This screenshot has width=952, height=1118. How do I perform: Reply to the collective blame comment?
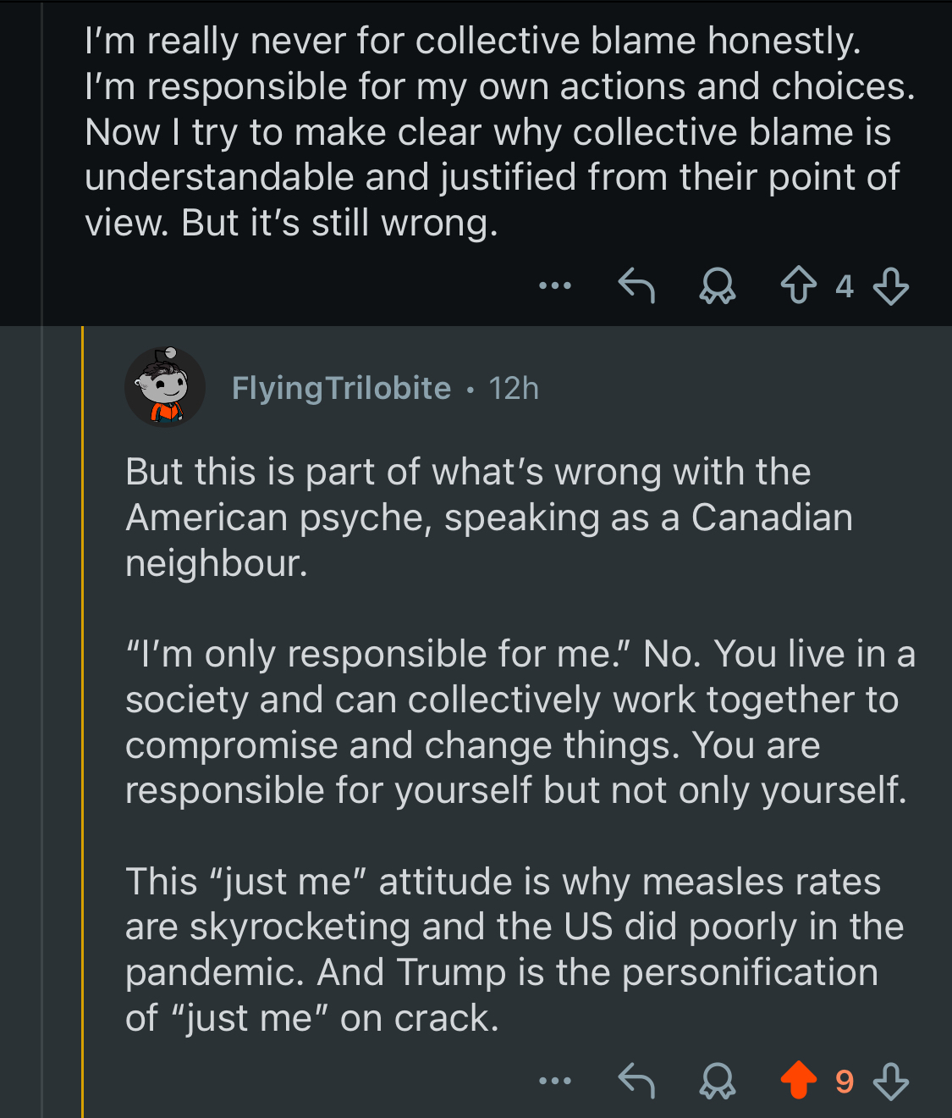636,286
